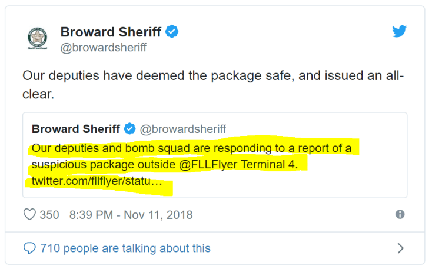432x269 pixels.
Task: Open "710 people are talking about this"
Action: (125, 248)
